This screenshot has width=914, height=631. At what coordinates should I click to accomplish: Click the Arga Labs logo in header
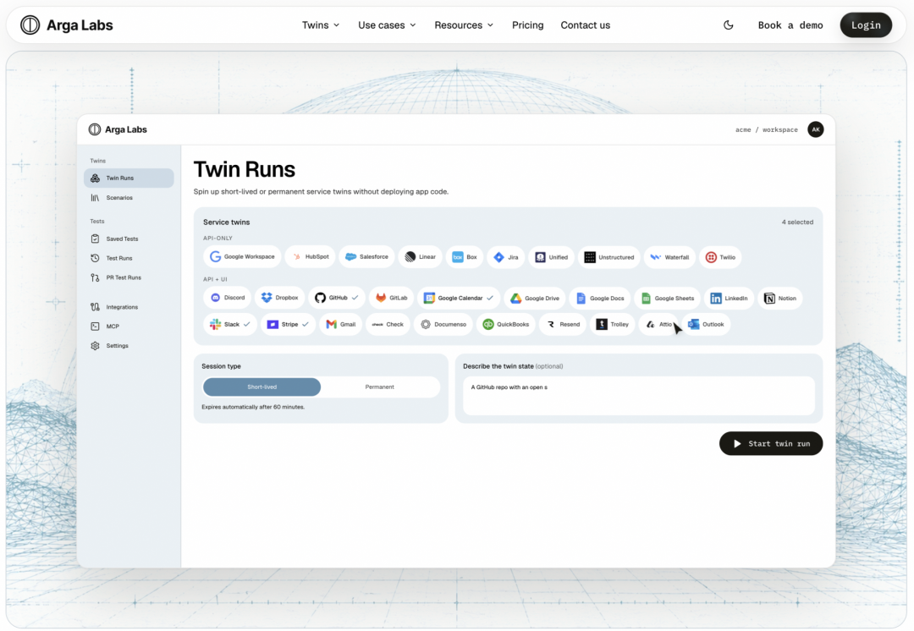coord(67,25)
